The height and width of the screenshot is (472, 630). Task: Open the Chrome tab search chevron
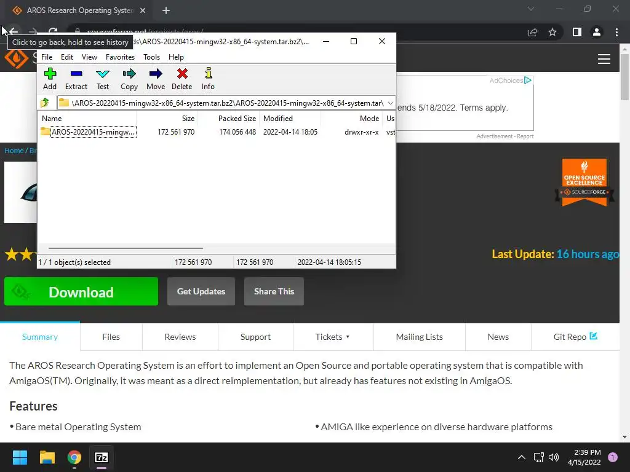pyautogui.click(x=531, y=9)
